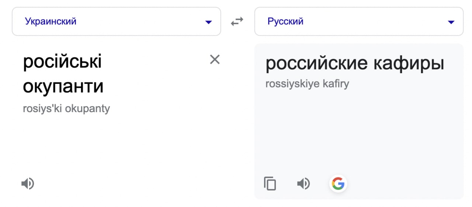This screenshot has height=207, width=472.
Task: Expand the target language dropdown arrow
Action: pyautogui.click(x=451, y=22)
